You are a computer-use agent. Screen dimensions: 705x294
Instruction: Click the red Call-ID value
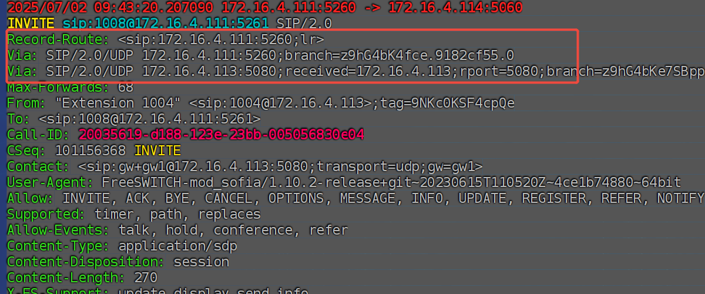click(x=221, y=135)
